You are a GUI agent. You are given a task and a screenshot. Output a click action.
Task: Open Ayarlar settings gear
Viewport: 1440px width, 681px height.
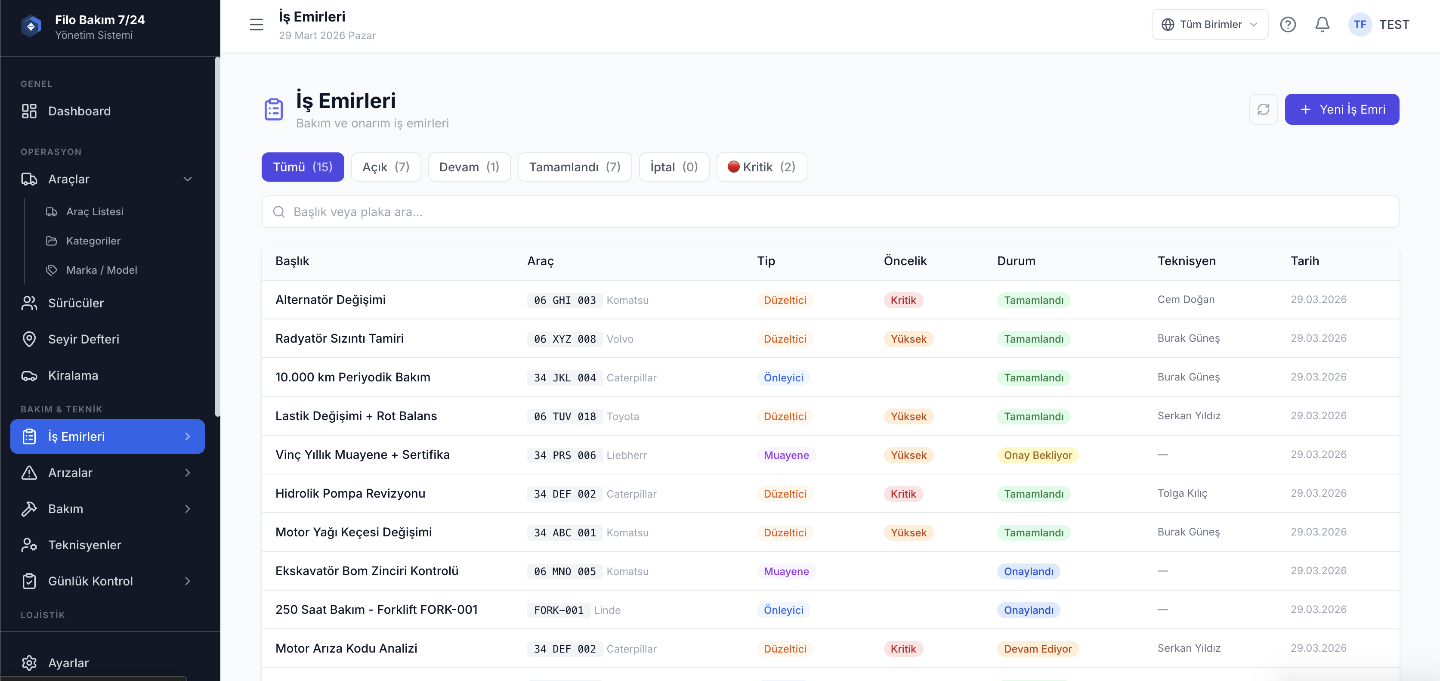click(68, 663)
